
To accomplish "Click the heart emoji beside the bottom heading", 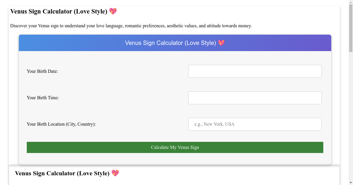I will 115,173.
